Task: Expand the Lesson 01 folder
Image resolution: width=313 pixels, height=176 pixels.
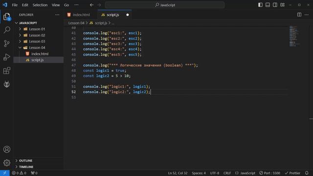Action: (37, 29)
